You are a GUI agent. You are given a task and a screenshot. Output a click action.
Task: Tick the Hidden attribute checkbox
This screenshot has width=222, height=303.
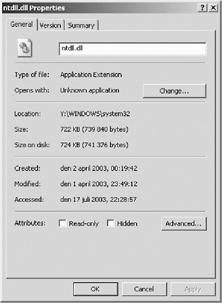click(111, 223)
